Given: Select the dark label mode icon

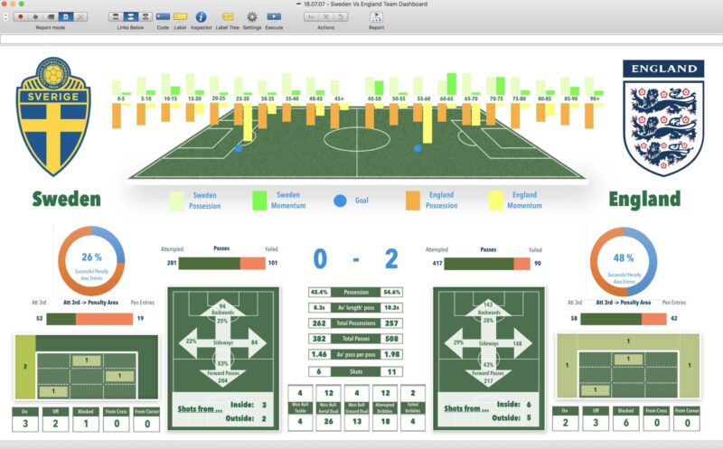Looking at the screenshot, I should point(51,16).
